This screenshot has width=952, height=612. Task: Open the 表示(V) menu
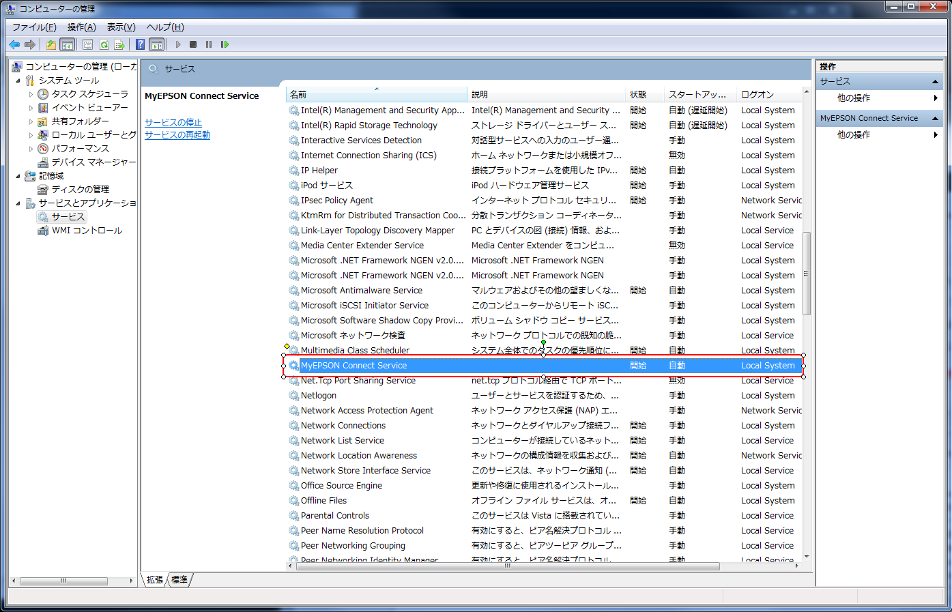pos(121,27)
